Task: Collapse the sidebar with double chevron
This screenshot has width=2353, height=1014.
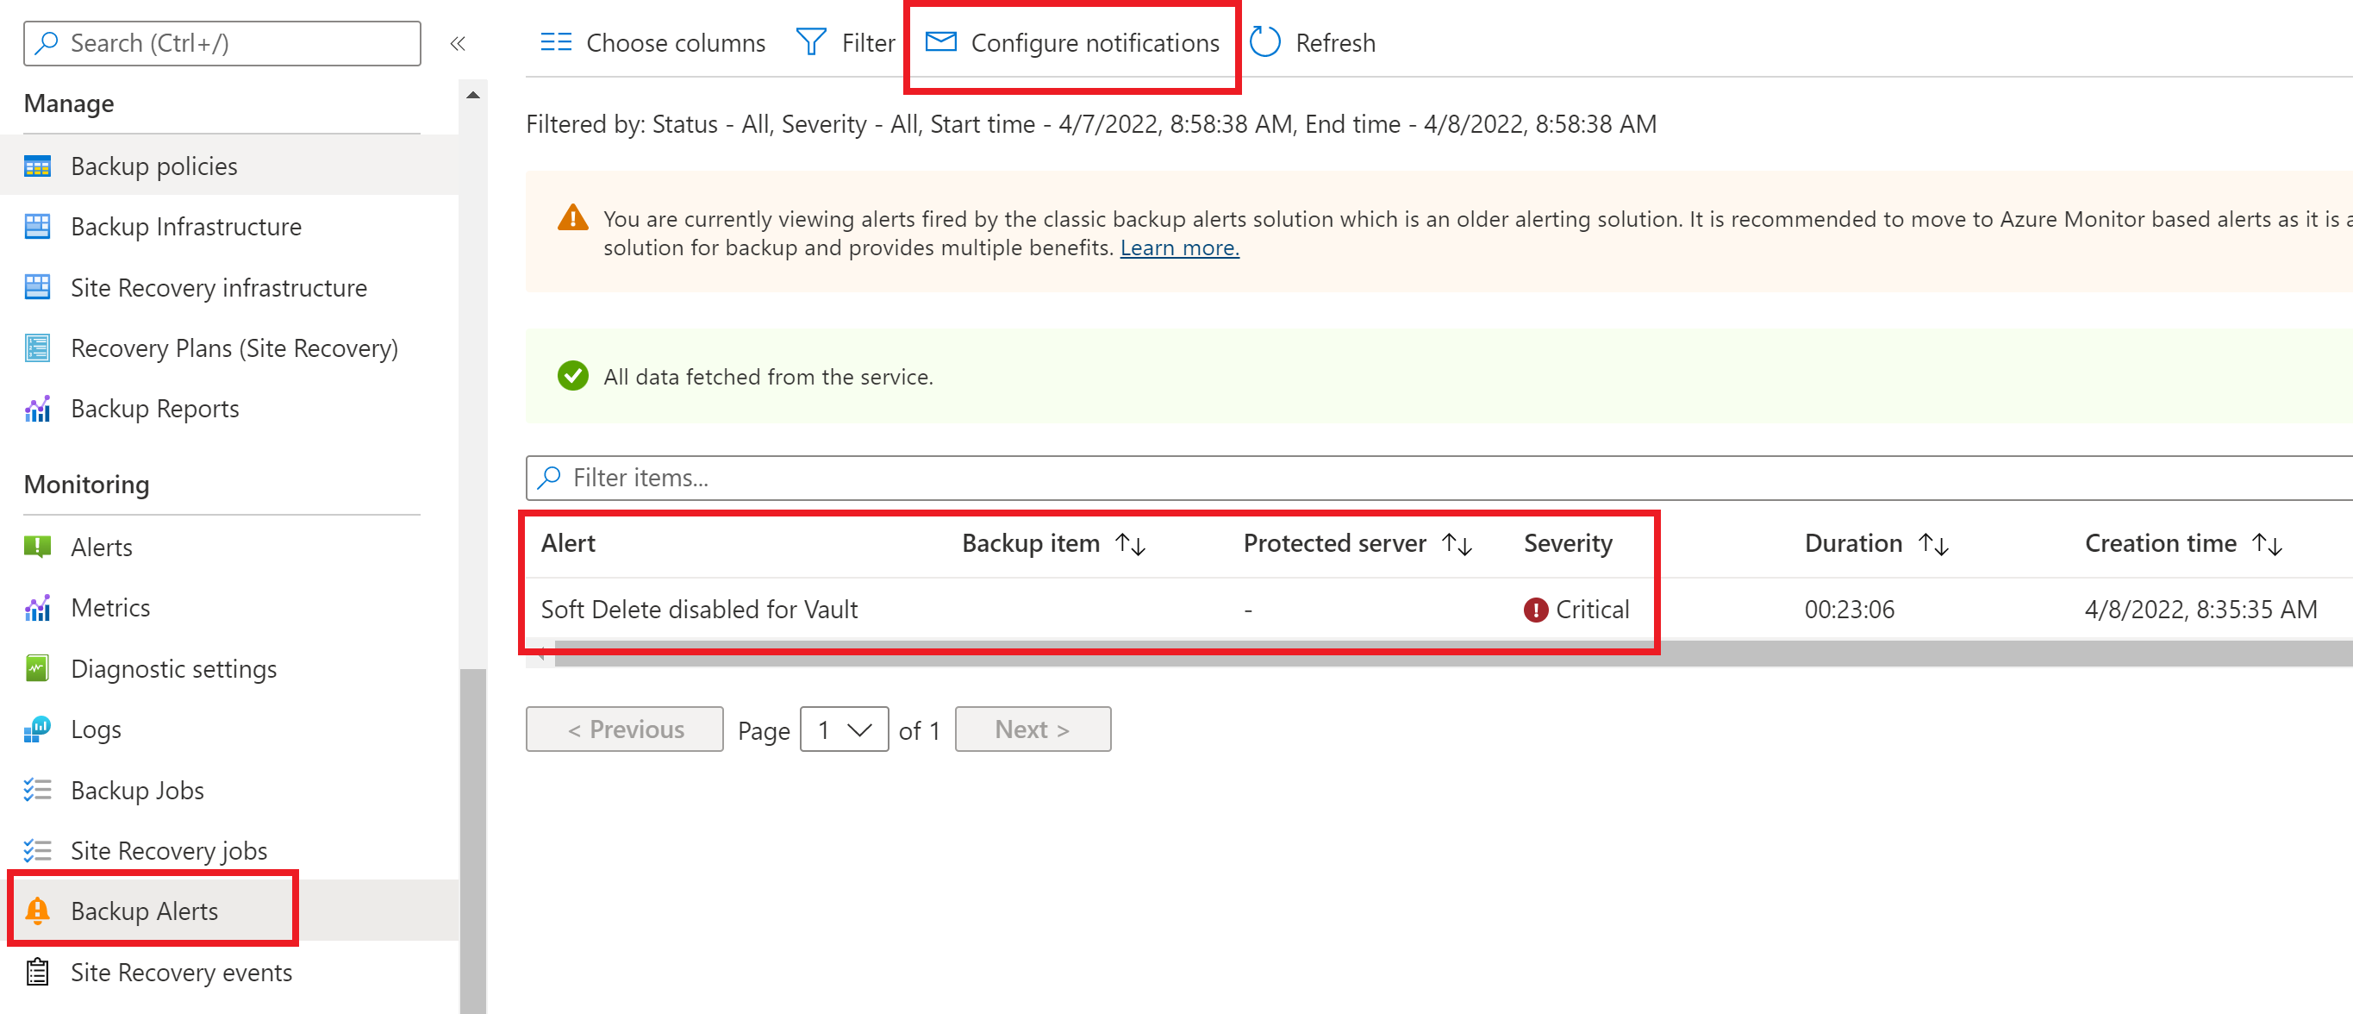Action: click(x=458, y=43)
